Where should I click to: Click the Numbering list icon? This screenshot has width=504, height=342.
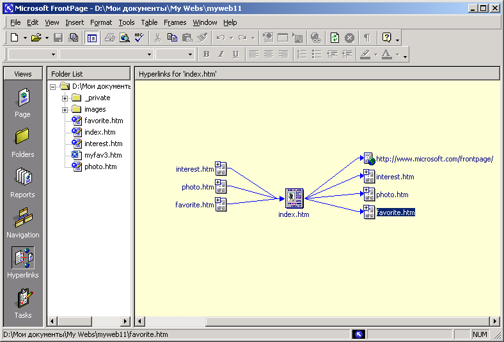302,54
